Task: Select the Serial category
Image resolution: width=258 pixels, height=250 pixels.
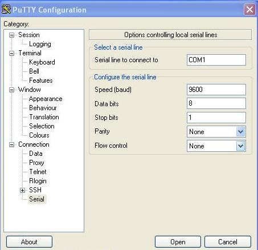Action: click(37, 199)
